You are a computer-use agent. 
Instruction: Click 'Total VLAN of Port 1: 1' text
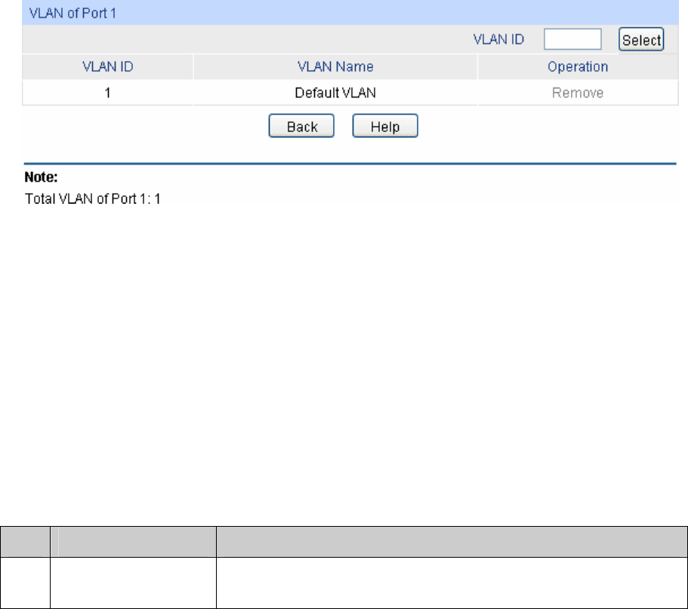pyautogui.click(x=93, y=198)
